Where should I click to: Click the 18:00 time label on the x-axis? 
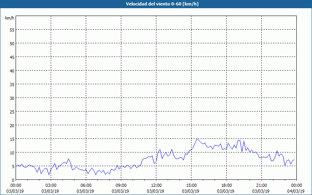point(226,186)
